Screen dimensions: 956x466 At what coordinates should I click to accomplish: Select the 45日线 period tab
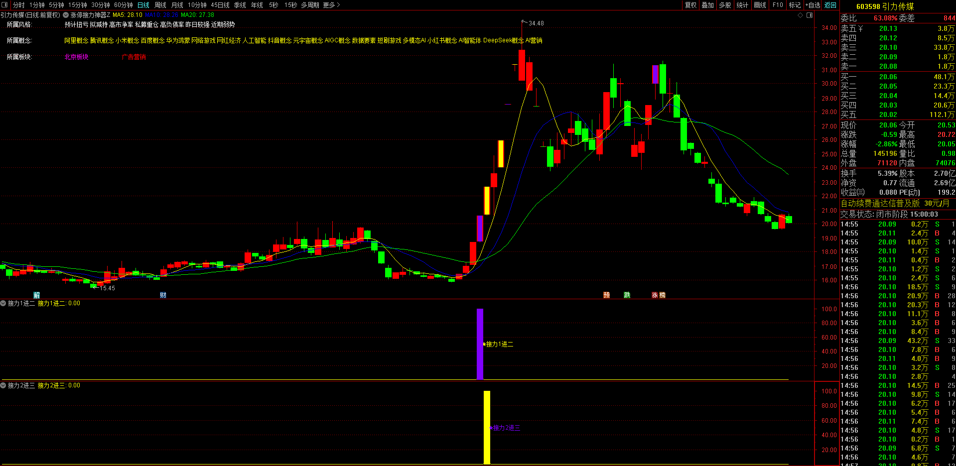220,5
